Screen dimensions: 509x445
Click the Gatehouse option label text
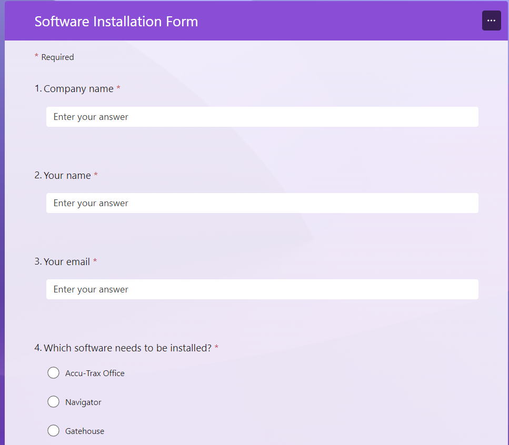pyautogui.click(x=85, y=431)
